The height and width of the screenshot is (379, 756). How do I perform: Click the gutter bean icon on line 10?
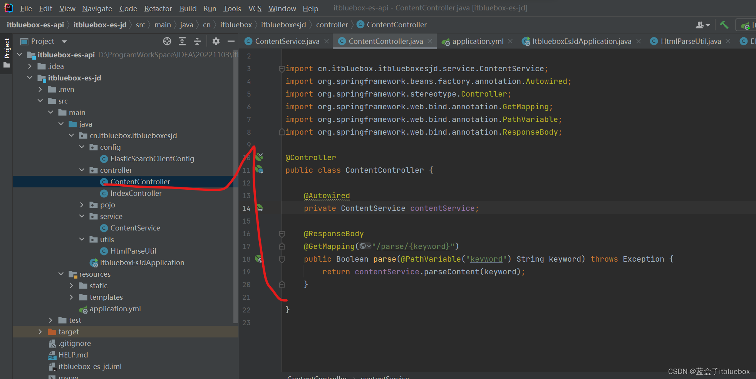tap(260, 157)
